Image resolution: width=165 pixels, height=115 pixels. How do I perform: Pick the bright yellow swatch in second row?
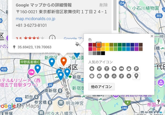(x=107, y=49)
